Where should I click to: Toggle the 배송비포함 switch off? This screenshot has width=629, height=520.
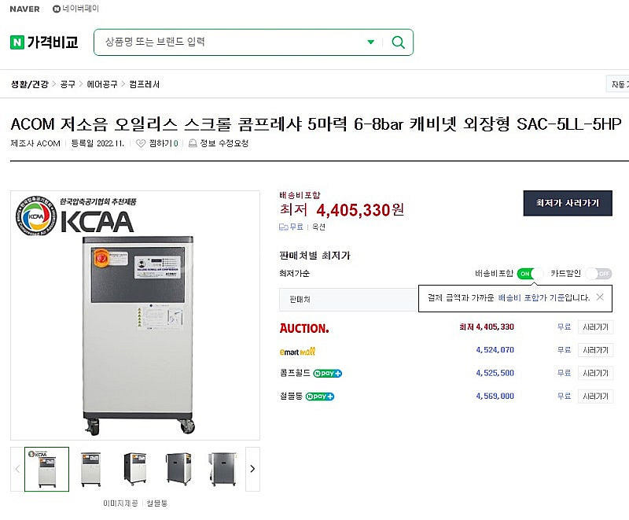[530, 274]
